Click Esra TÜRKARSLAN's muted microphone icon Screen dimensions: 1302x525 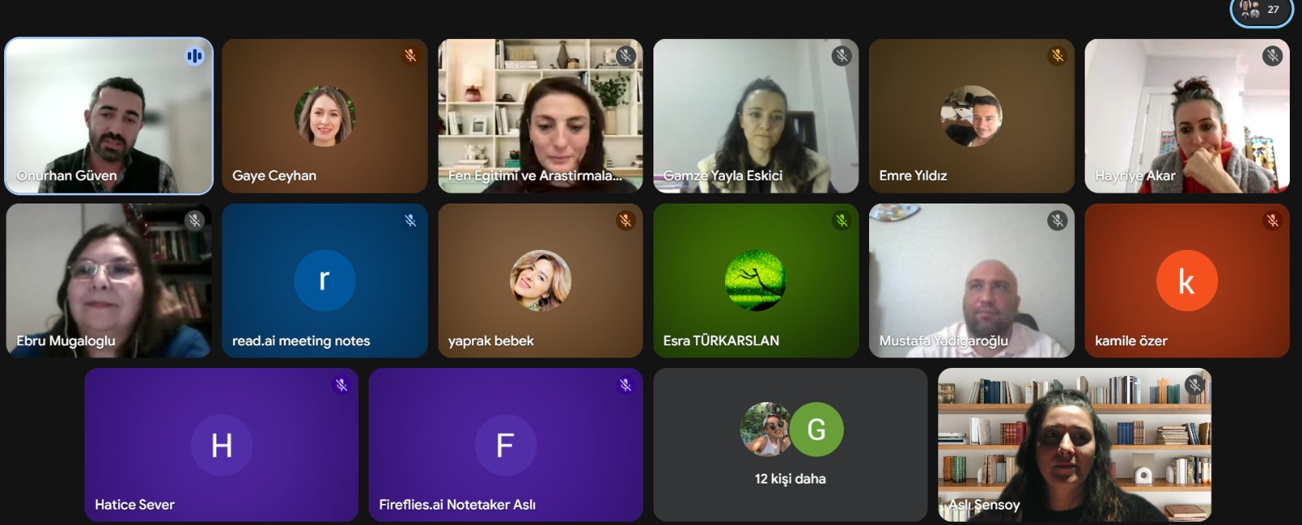pyautogui.click(x=841, y=221)
